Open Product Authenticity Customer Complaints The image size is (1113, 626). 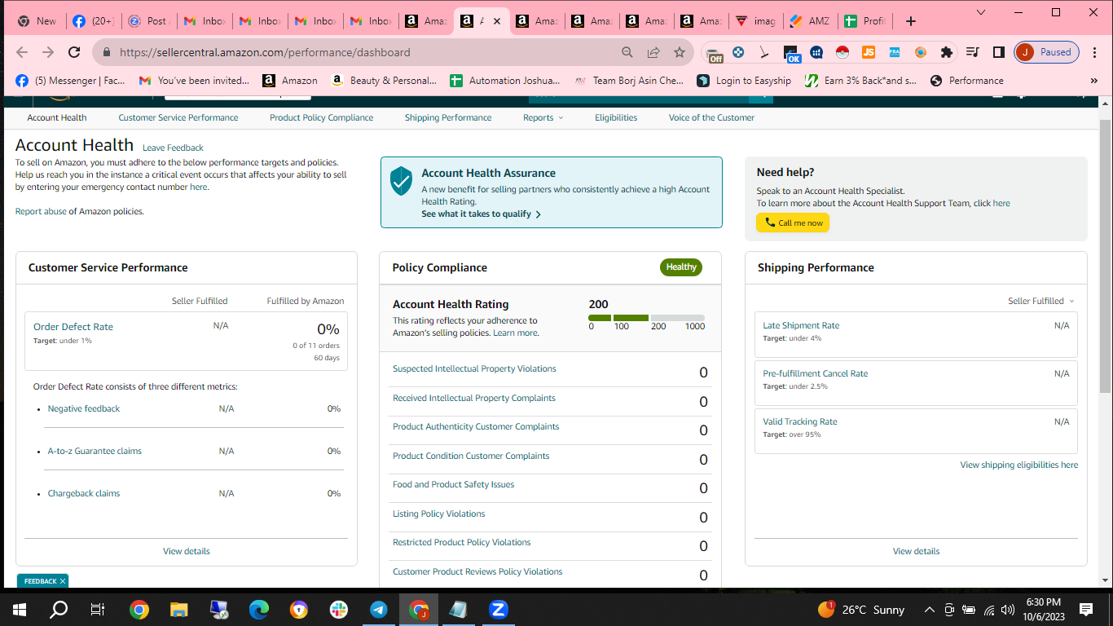coord(476,426)
